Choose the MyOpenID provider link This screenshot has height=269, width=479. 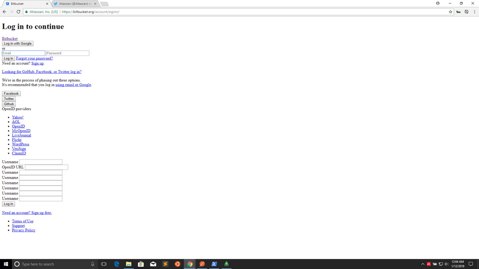pos(21,131)
